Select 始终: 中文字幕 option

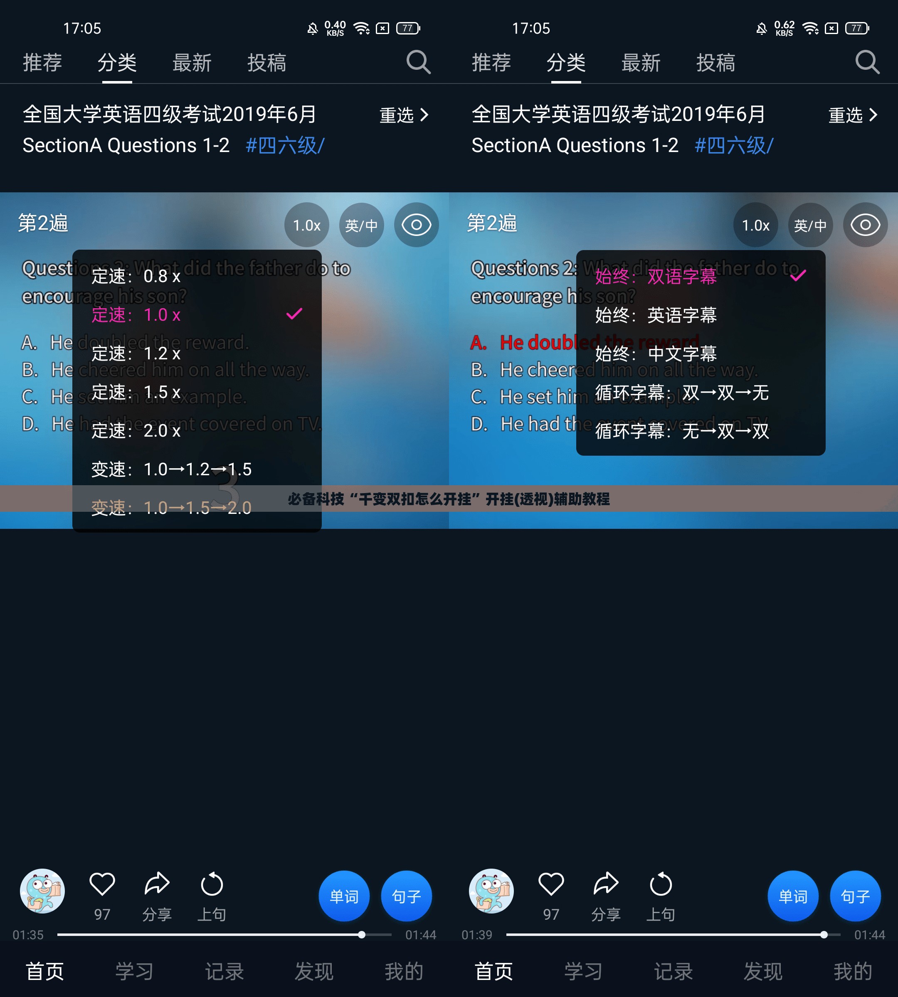click(x=701, y=353)
